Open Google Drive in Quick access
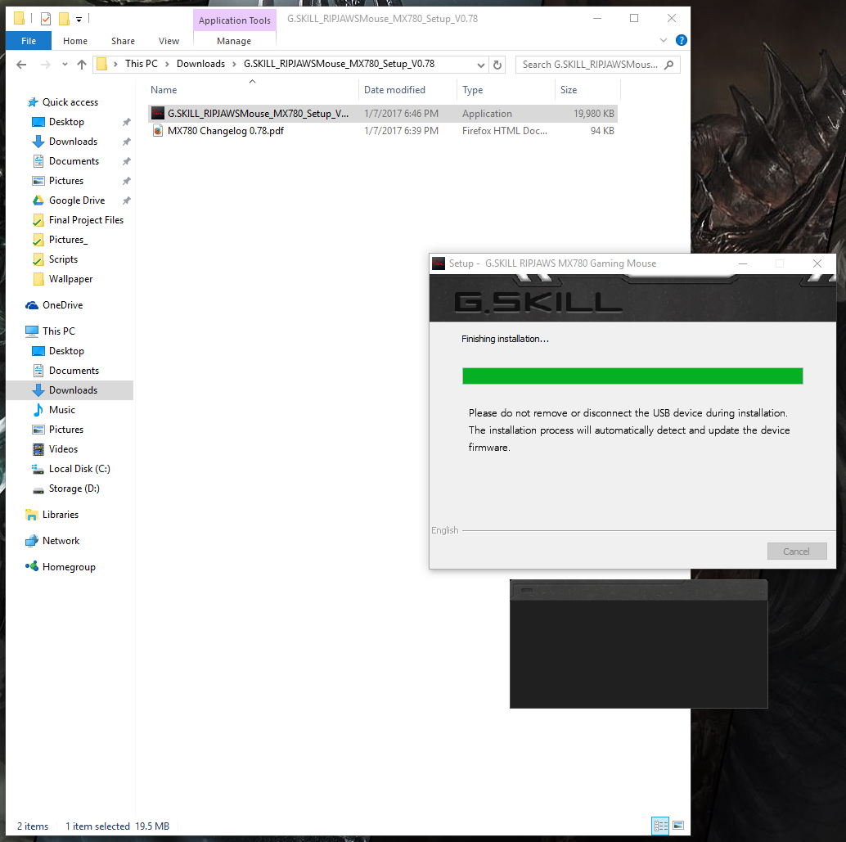 77,200
